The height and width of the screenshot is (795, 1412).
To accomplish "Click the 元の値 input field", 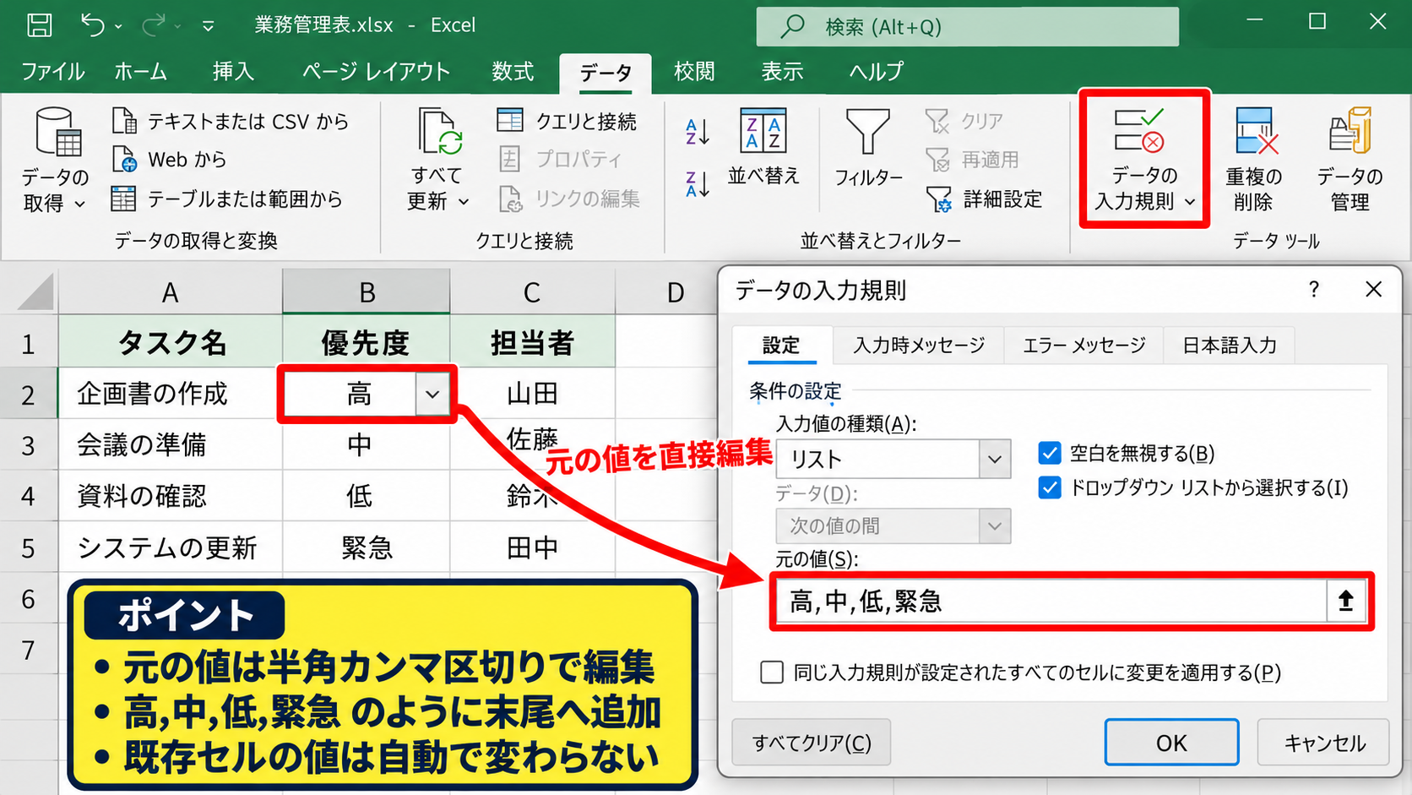I will pos(1051,601).
